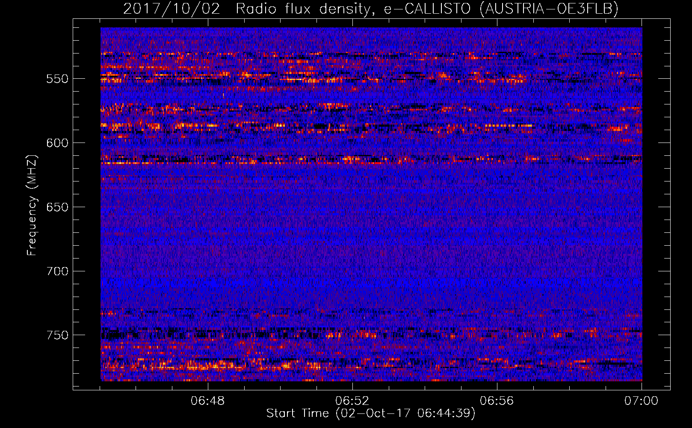
Task: Click the plot title with the e-CALLISTO AUSTRIA-OE3FLB text
Action: pos(371,9)
